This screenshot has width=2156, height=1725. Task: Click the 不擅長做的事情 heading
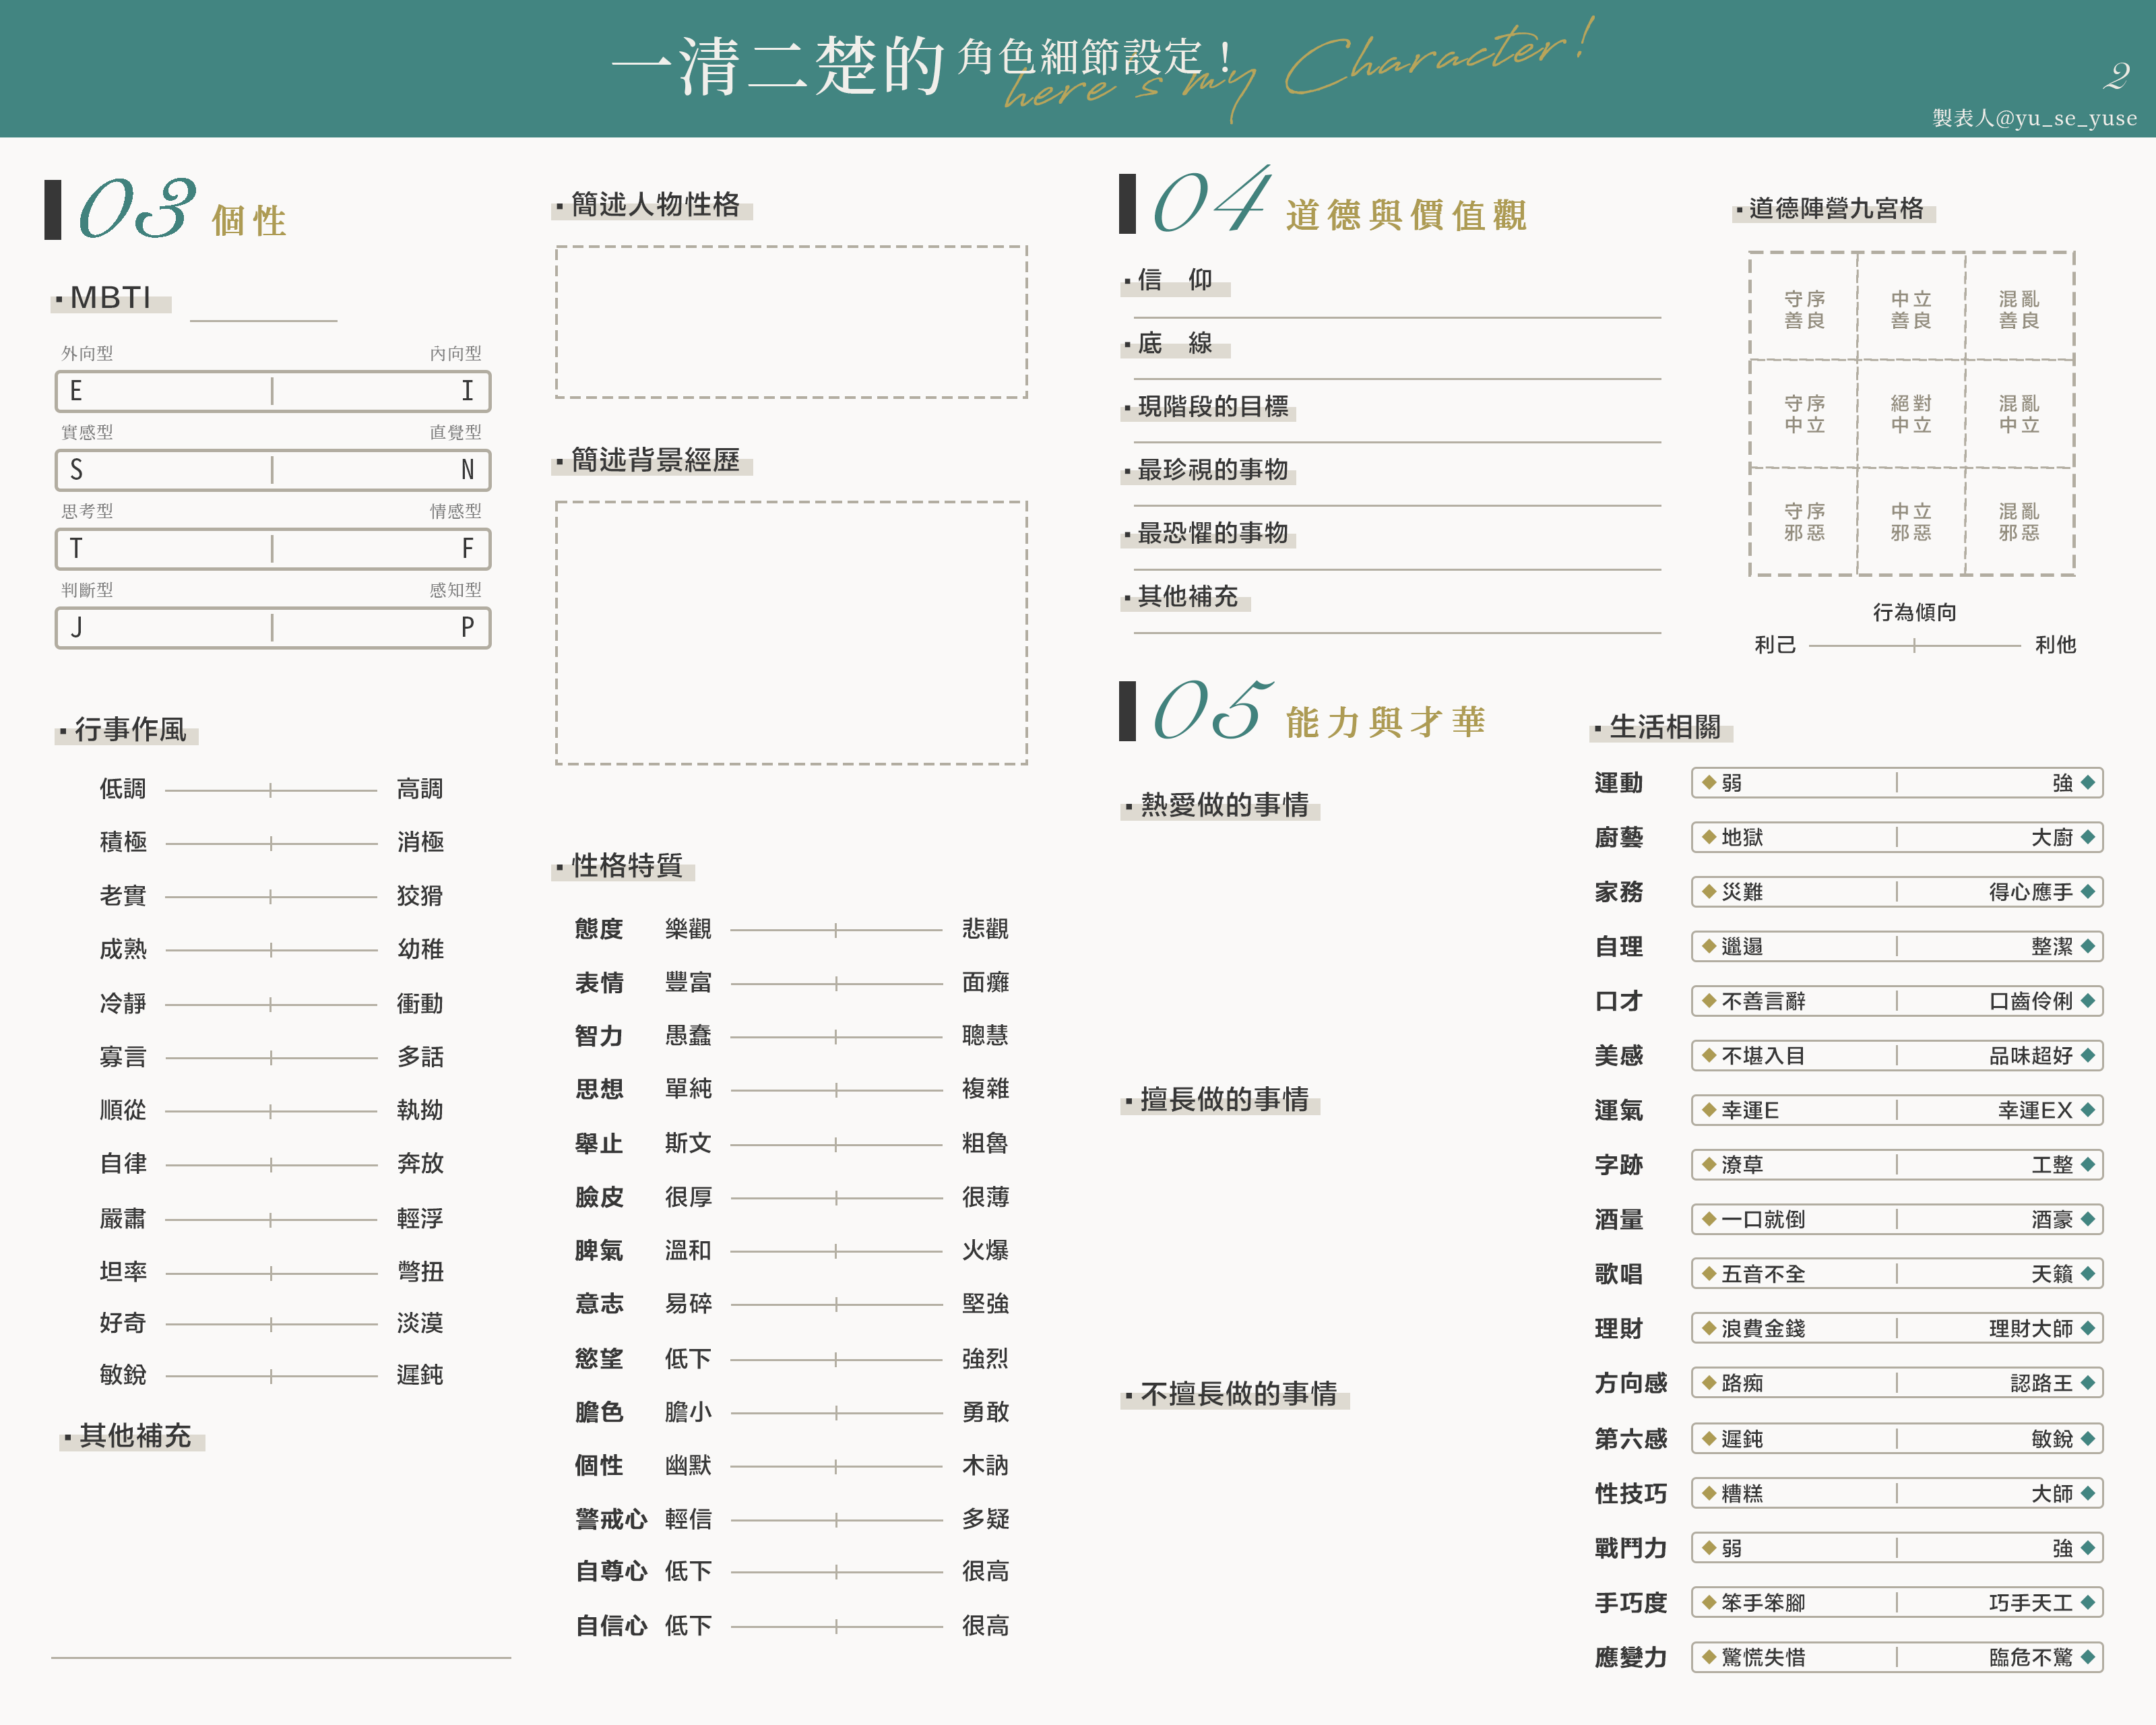point(1238,1394)
